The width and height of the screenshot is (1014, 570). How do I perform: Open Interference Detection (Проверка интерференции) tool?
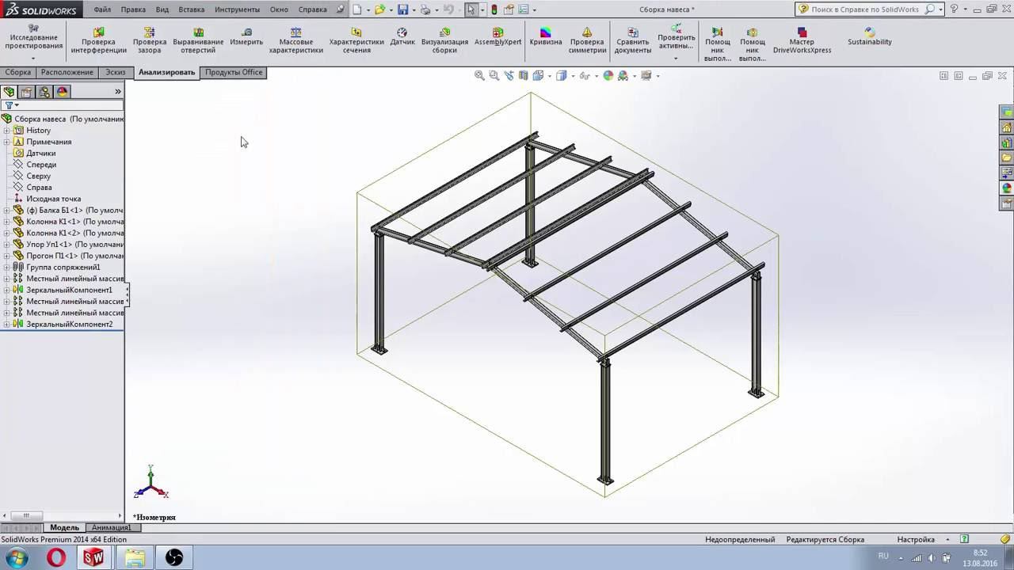coord(98,41)
